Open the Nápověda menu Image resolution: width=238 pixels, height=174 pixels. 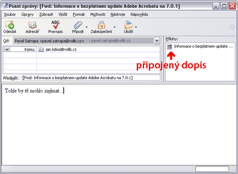[x=139, y=14]
